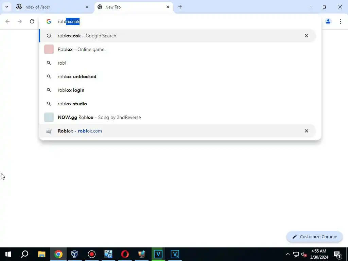Close the Index of /isos/ tab
Image resolution: width=348 pixels, height=261 pixels.
click(x=87, y=7)
